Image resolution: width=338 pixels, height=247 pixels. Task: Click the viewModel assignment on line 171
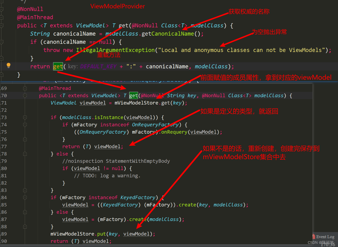tap(93, 103)
